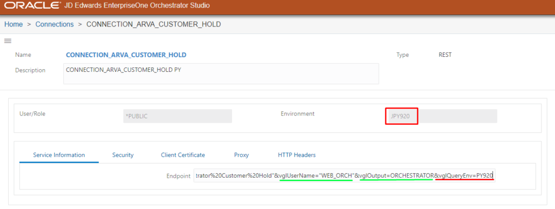Screen dimensions: 555x209
Task: Click the Name label
Action: tap(23, 55)
